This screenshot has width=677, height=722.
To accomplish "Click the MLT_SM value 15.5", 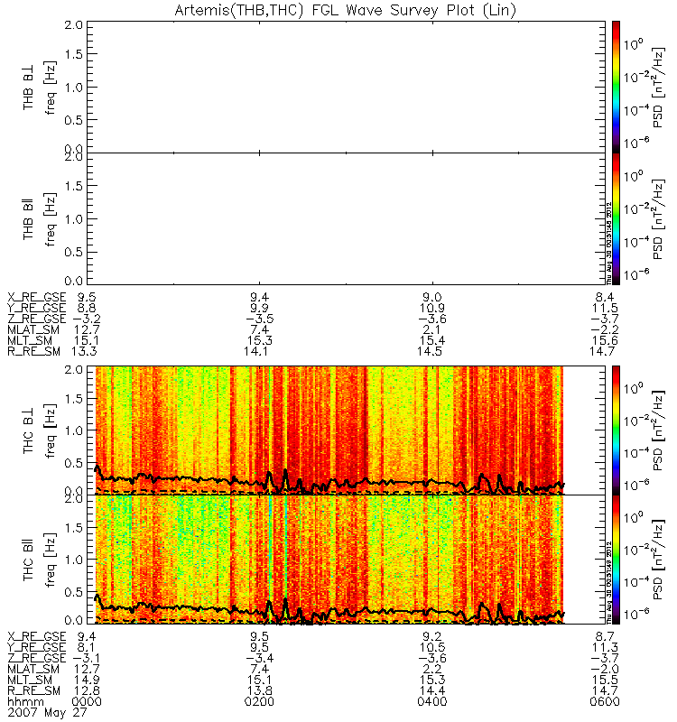I will [605, 680].
